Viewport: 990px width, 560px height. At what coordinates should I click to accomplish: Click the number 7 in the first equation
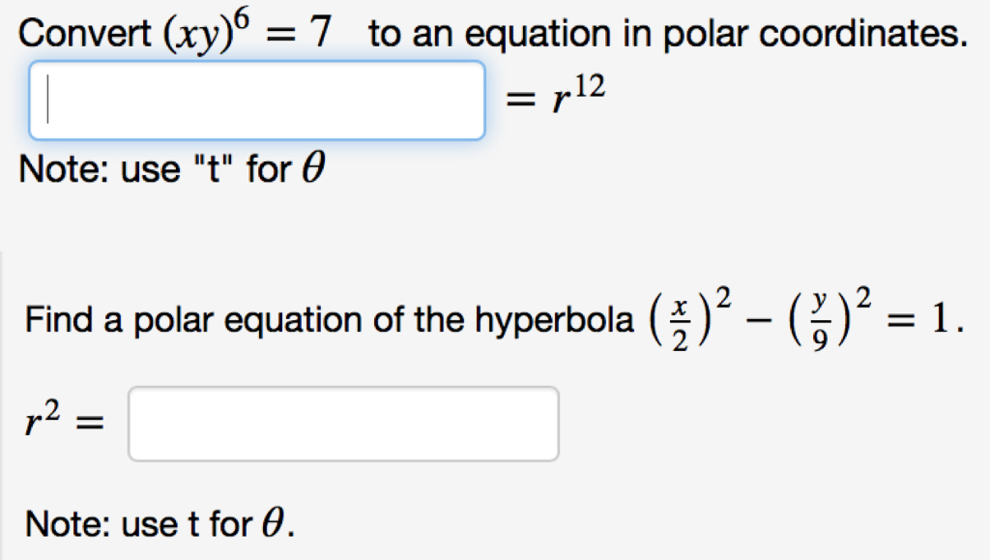click(x=323, y=31)
